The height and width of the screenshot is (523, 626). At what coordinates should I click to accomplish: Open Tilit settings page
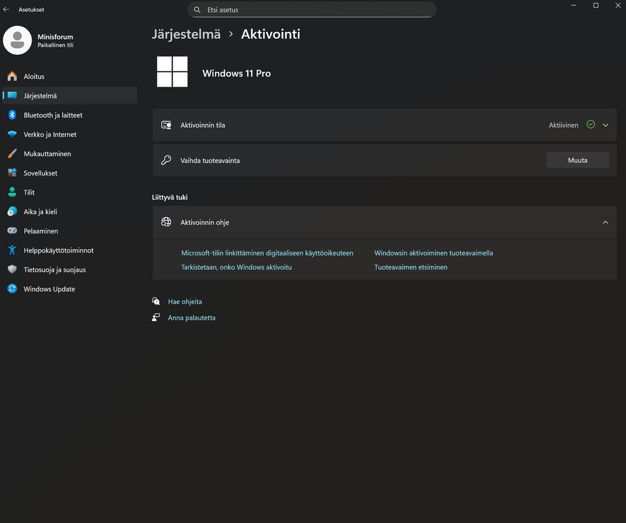pyautogui.click(x=70, y=192)
